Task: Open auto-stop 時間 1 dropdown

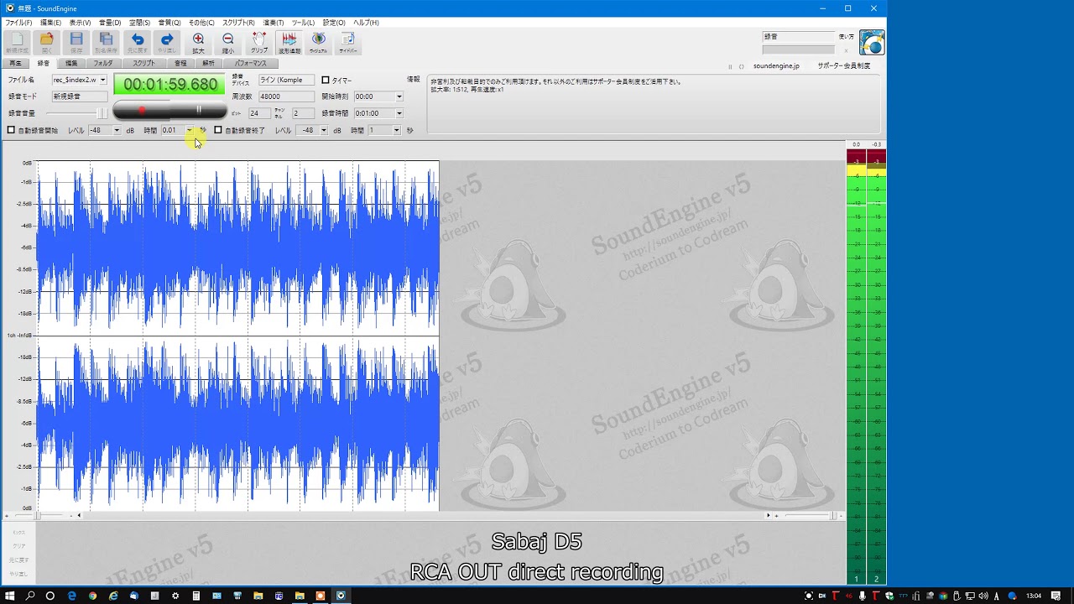Action: pos(397,130)
